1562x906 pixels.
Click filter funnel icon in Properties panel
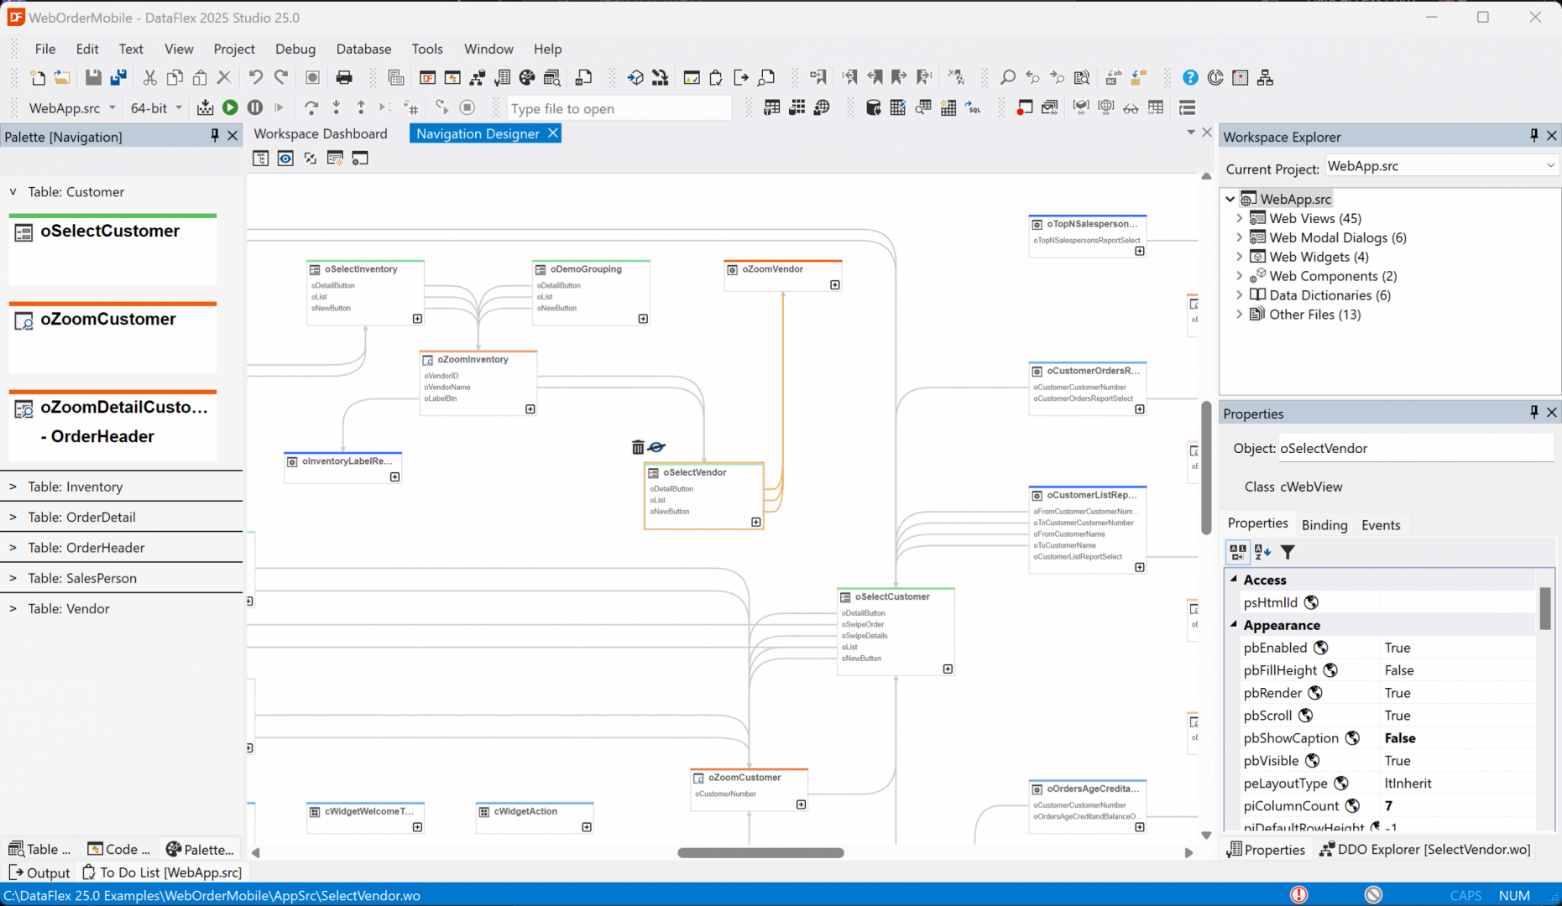pyautogui.click(x=1288, y=552)
